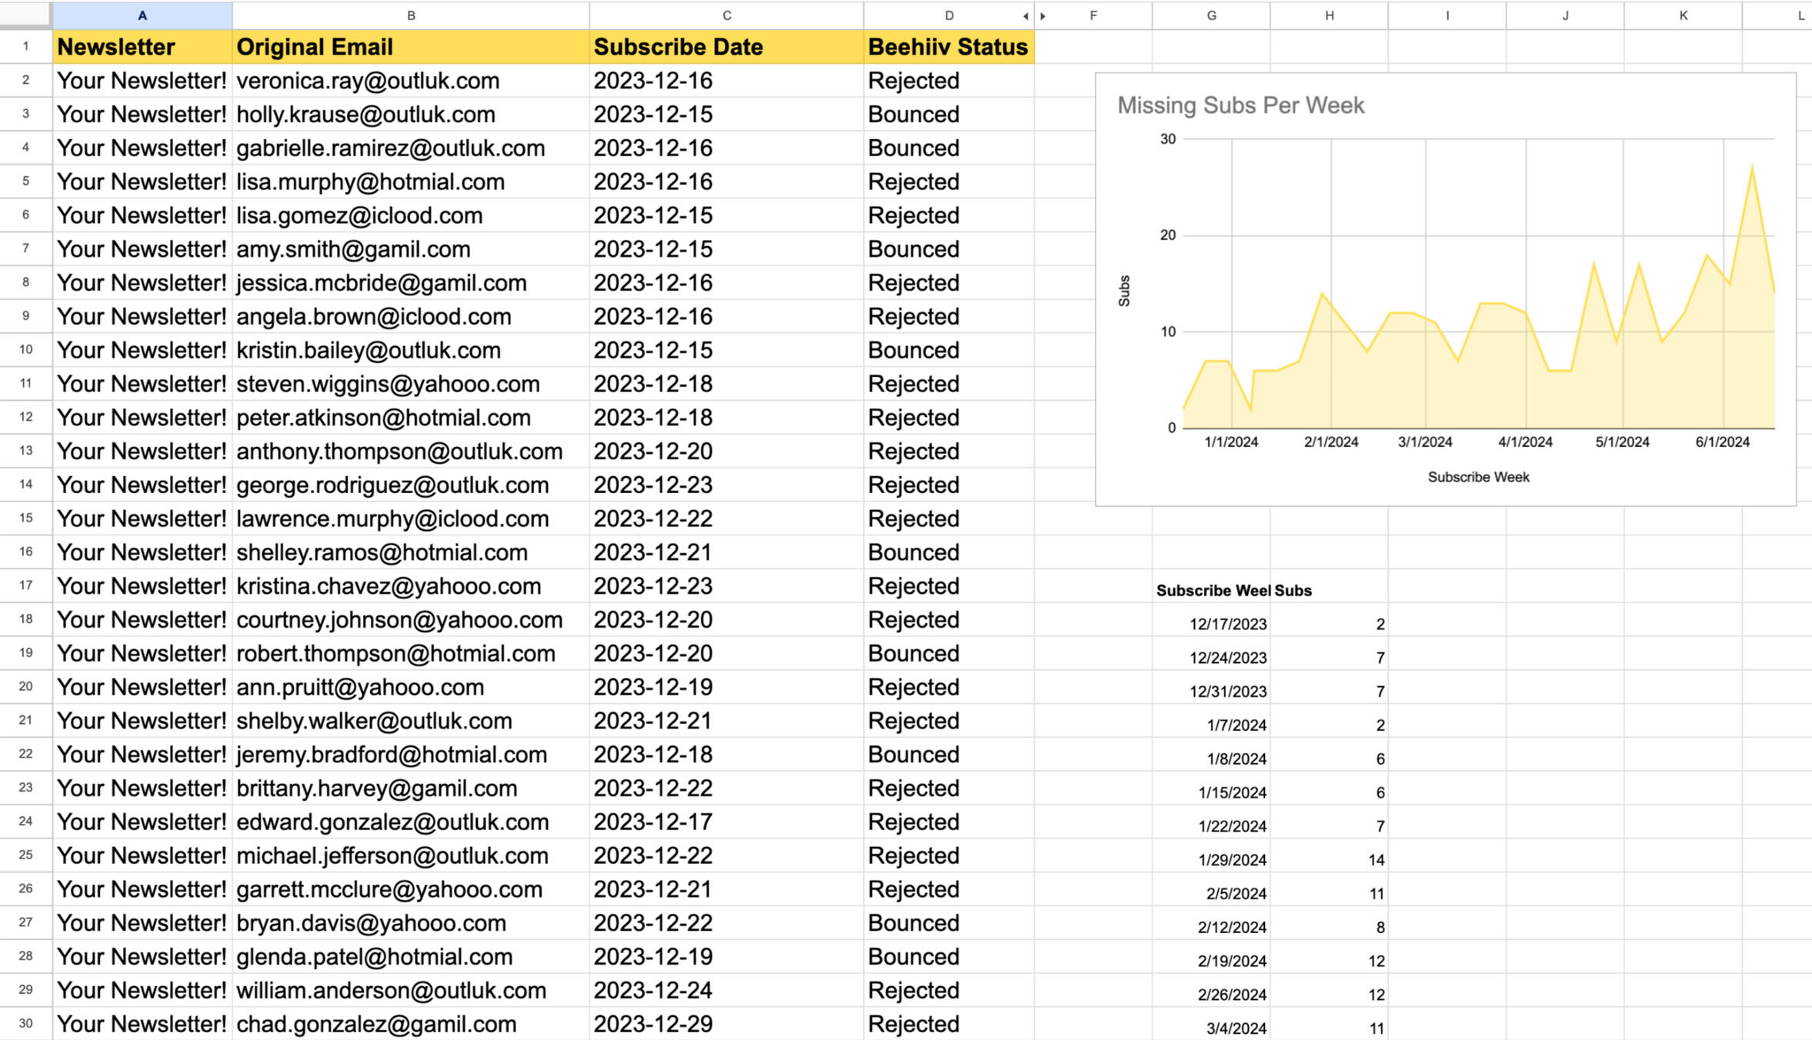Click the left unhide arrow in column D header
The width and height of the screenshot is (1812, 1040).
point(1025,16)
